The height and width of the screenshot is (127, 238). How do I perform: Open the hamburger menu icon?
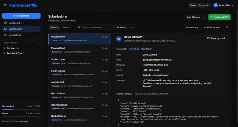coord(5,5)
